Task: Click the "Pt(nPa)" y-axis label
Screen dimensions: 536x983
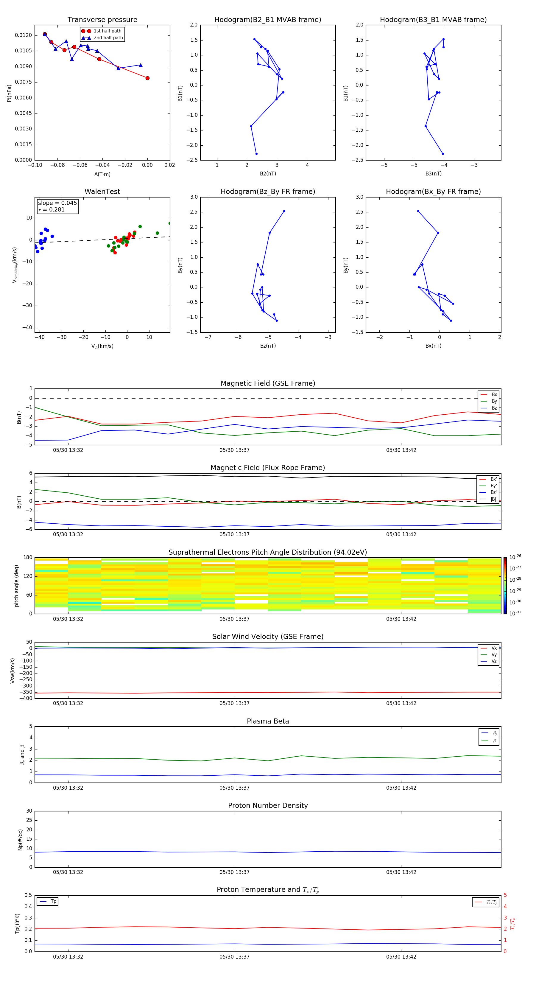Action: (x=9, y=93)
